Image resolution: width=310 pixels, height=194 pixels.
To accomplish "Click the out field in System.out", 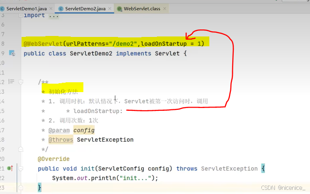I will tap(82, 178).
